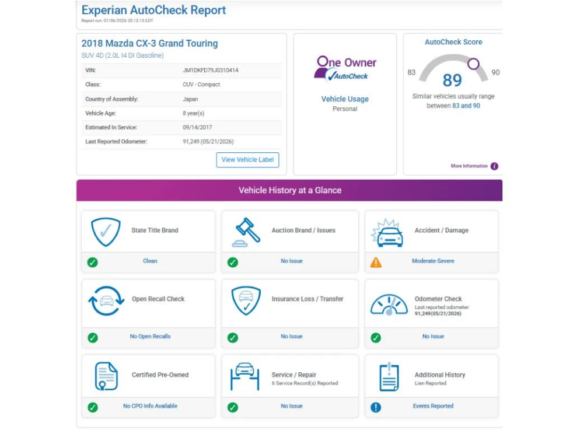Click green check beside No Open Recalls

93,338
